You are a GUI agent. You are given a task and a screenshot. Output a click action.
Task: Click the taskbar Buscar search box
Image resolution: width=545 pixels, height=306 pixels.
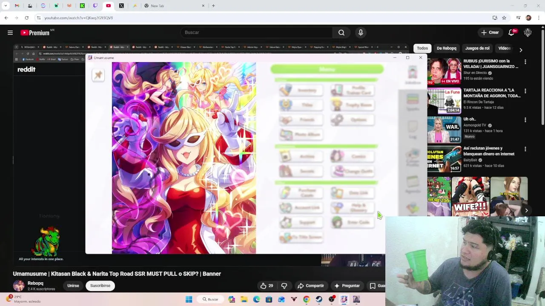click(x=210, y=299)
